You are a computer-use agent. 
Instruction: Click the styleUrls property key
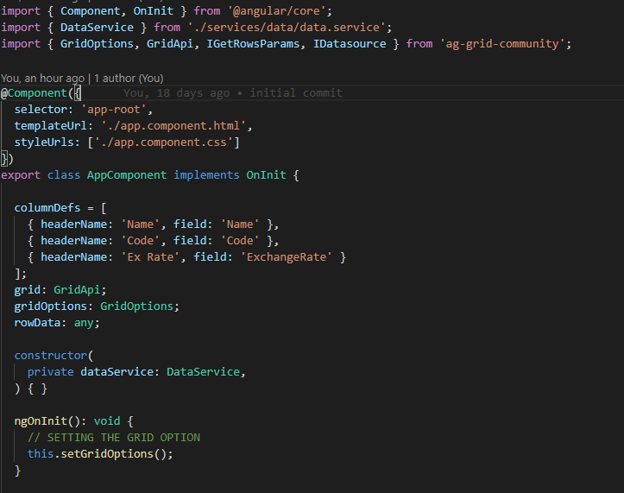(x=44, y=142)
